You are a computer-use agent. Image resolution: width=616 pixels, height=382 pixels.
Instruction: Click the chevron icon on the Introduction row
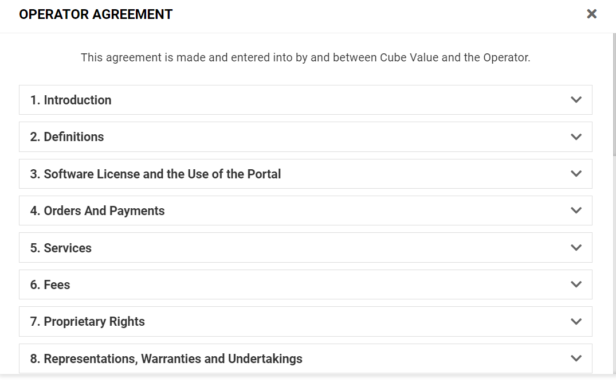[x=576, y=100]
